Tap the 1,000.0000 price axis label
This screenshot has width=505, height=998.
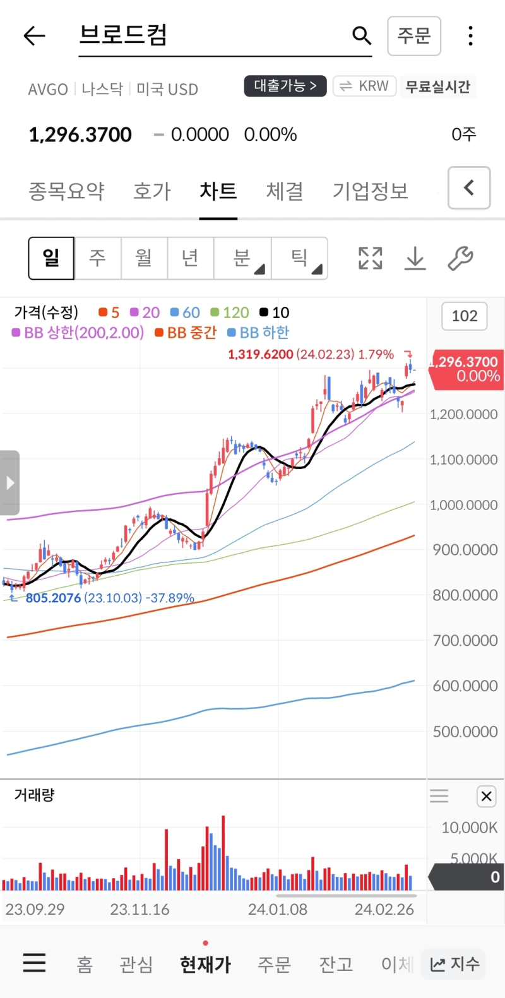(x=464, y=505)
